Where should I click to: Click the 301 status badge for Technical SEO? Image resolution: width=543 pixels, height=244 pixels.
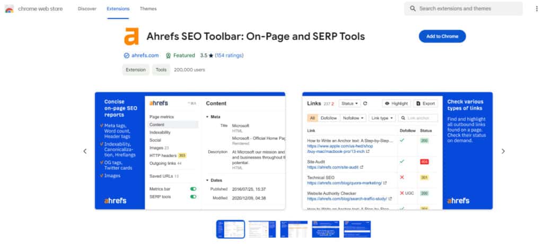click(x=424, y=178)
